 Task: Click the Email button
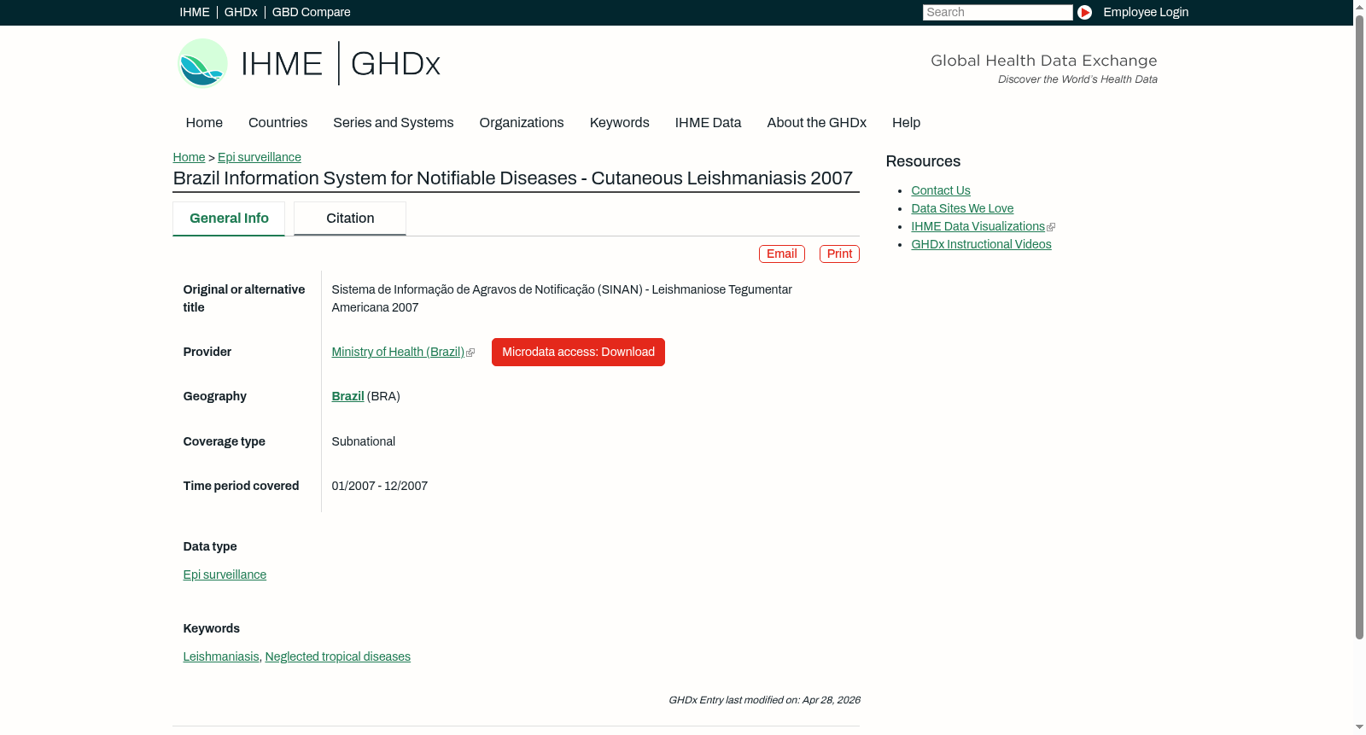point(781,254)
